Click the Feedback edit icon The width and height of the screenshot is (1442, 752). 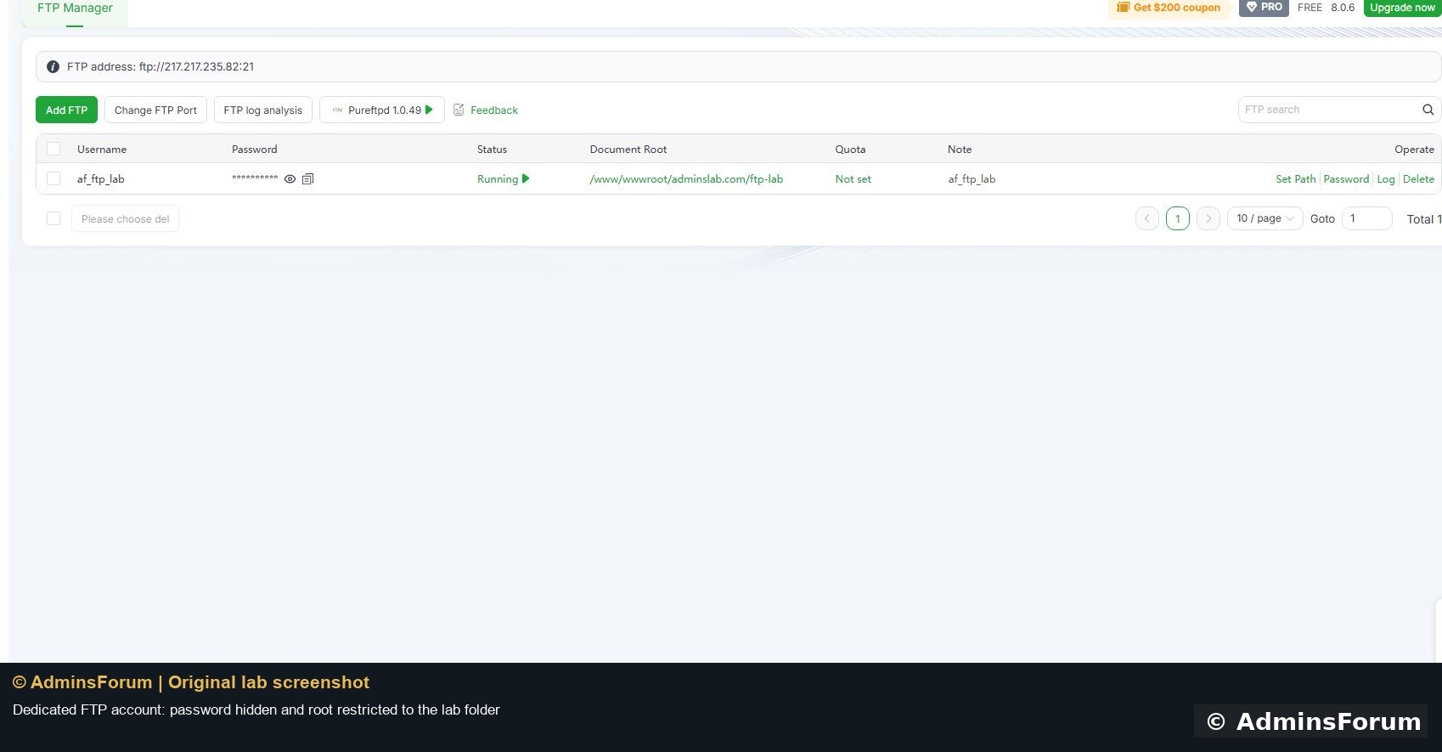[x=459, y=110]
